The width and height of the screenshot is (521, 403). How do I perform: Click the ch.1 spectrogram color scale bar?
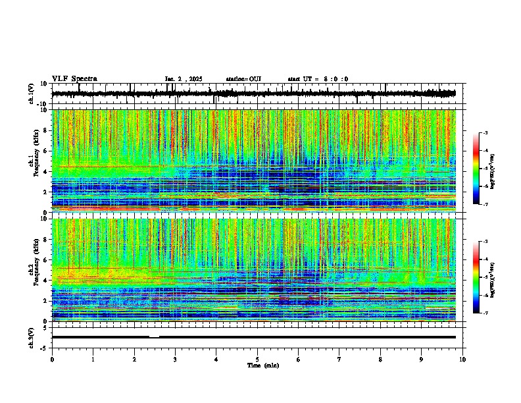tap(476, 169)
